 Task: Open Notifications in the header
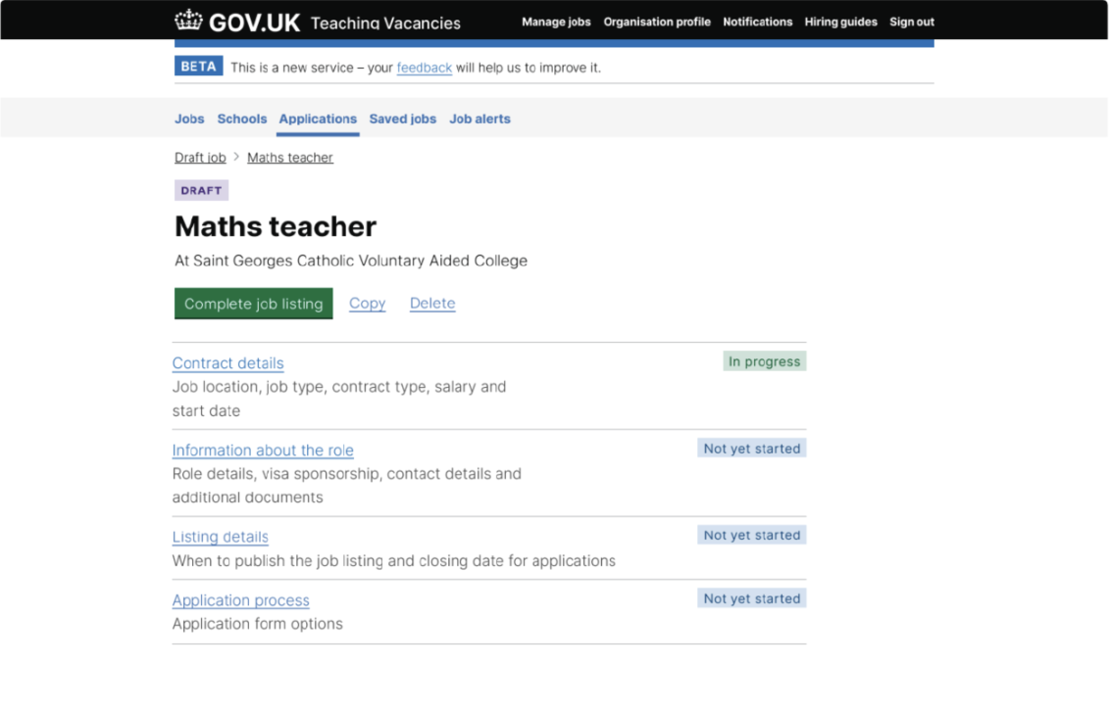pyautogui.click(x=757, y=22)
